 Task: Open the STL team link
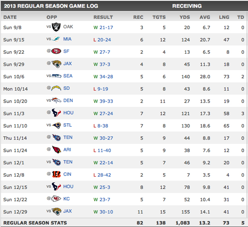tap(68, 125)
